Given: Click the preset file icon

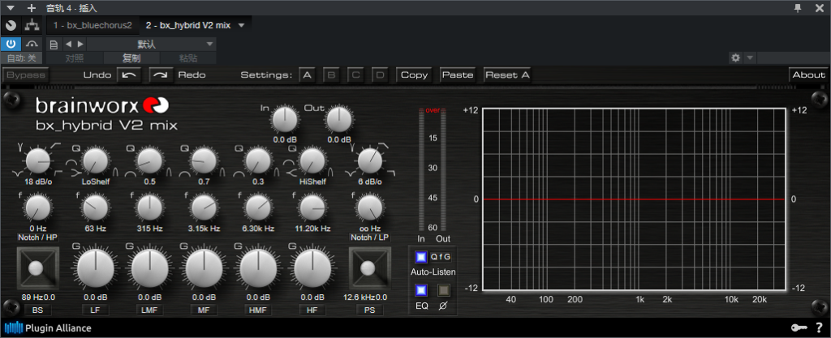Looking at the screenshot, I should pyautogui.click(x=54, y=45).
